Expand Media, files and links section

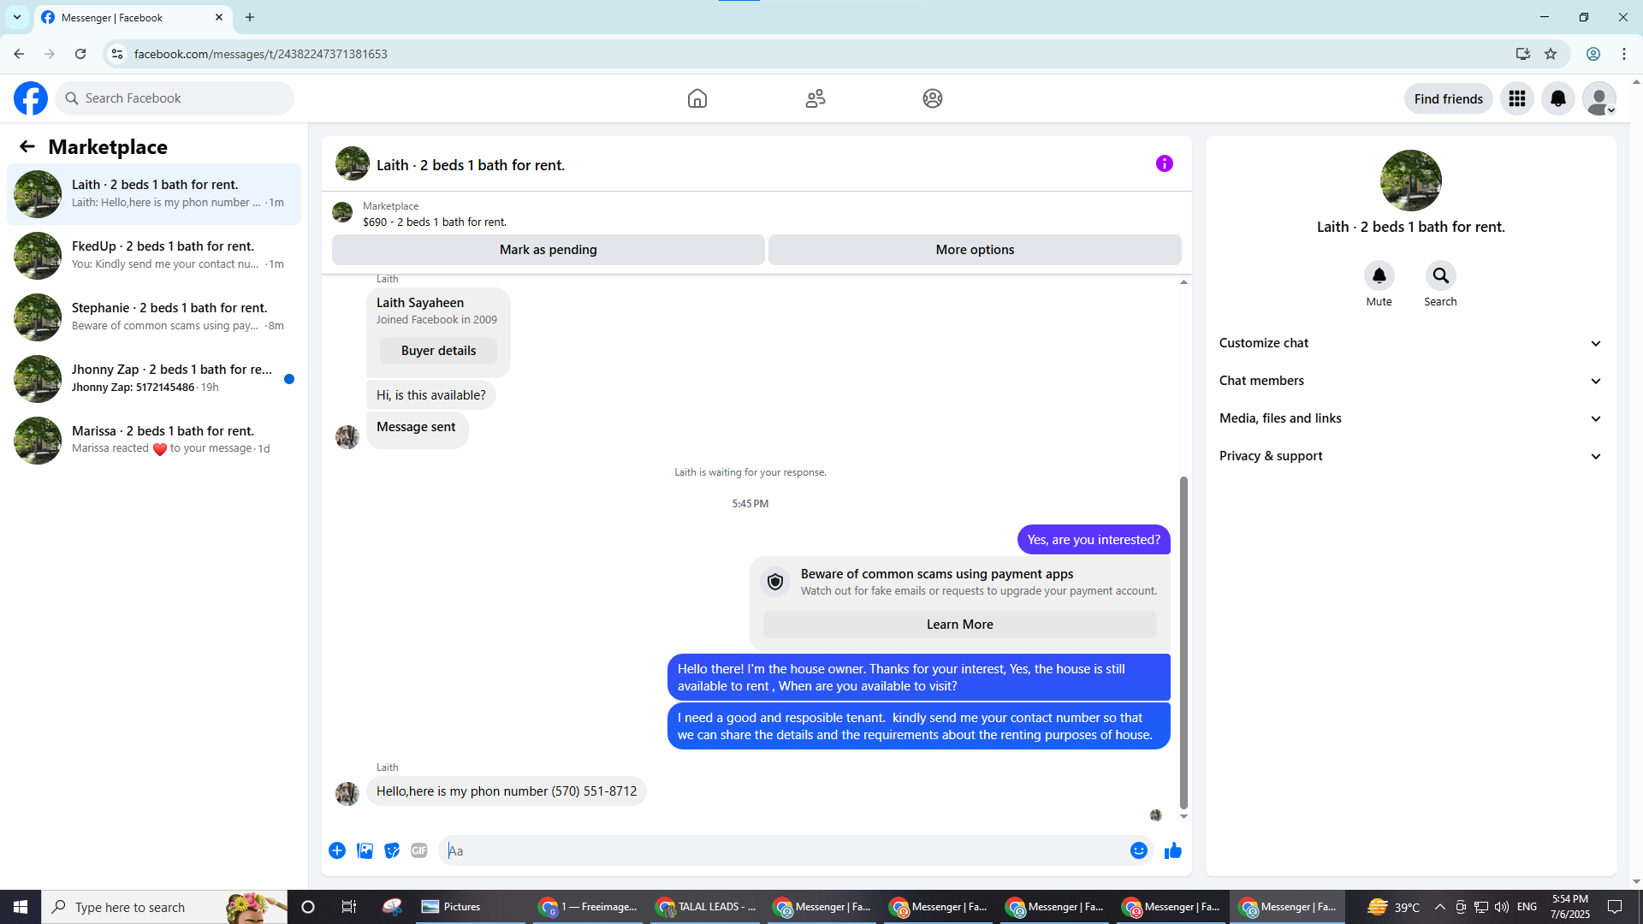(x=1410, y=418)
